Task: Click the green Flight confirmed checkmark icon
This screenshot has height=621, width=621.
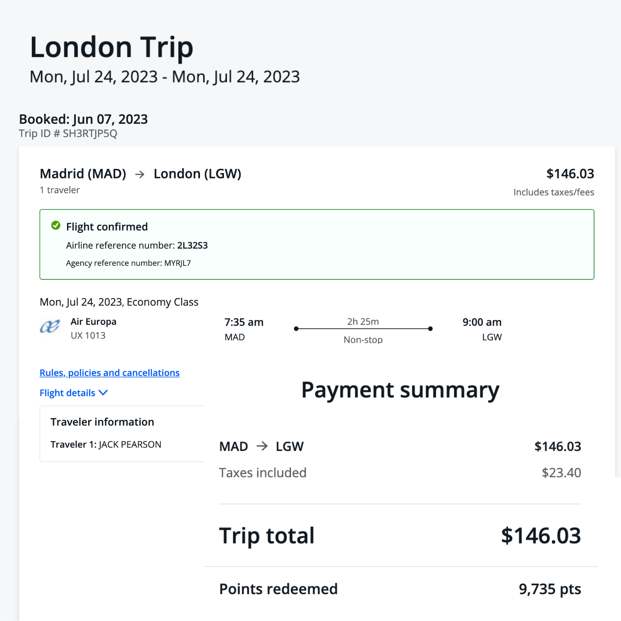Action: (x=55, y=226)
